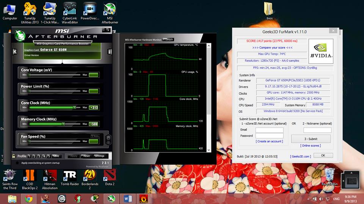Click the Afterburner profile lock icon
Screen dimensions: 364x204
point(14,156)
